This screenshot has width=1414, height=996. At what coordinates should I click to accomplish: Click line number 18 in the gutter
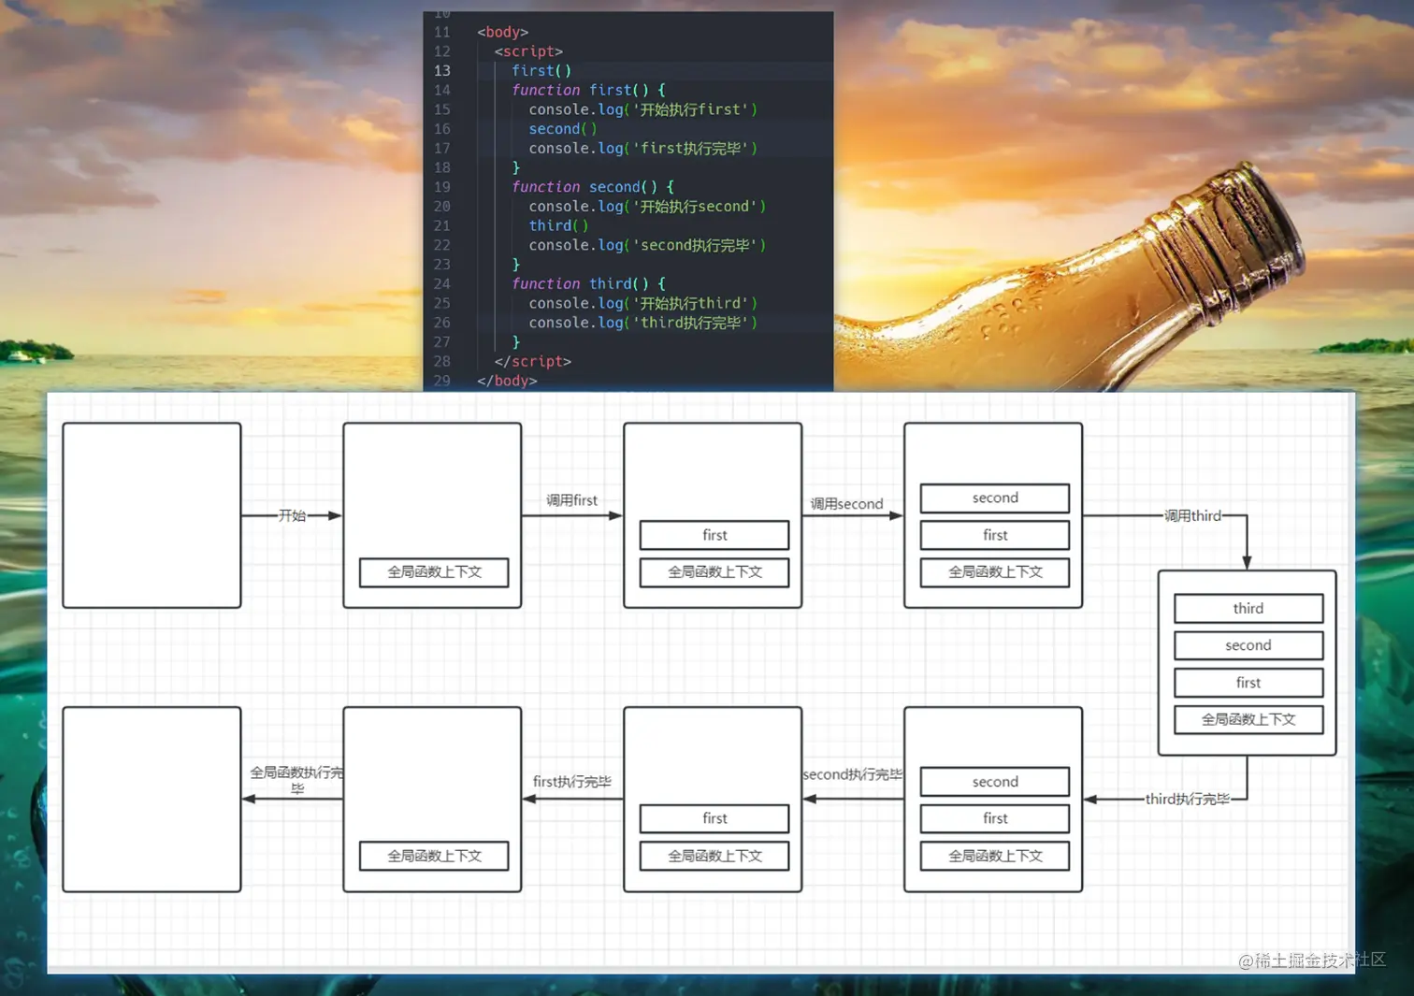[441, 167]
